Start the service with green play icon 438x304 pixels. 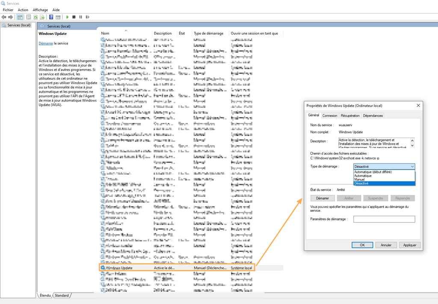(67, 17)
